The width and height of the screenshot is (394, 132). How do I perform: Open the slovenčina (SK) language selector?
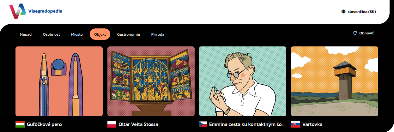[359, 12]
